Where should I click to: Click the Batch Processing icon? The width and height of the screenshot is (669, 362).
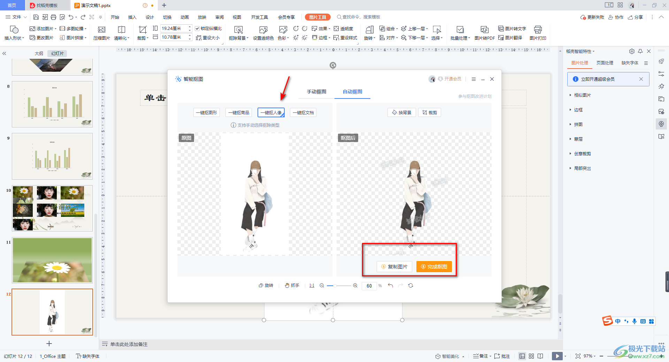pos(460,29)
